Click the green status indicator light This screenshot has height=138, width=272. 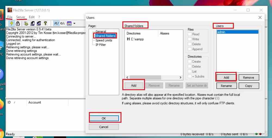pyautogui.click(x=256, y=134)
